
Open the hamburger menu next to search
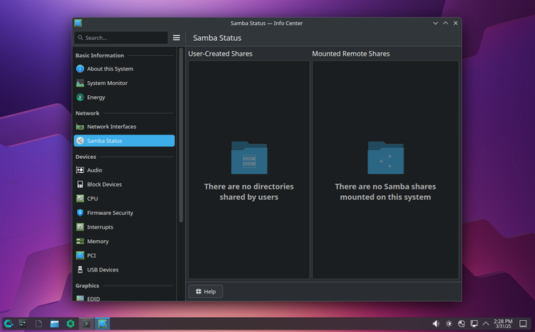(176, 38)
